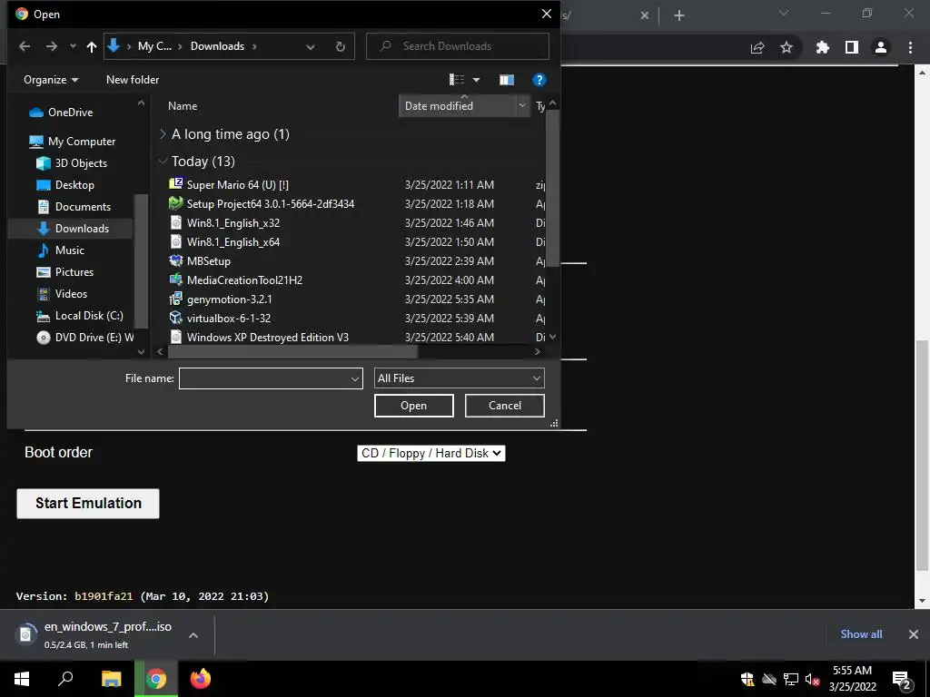Image resolution: width=930 pixels, height=697 pixels.
Task: Open Windows Start menu
Action: click(x=22, y=679)
